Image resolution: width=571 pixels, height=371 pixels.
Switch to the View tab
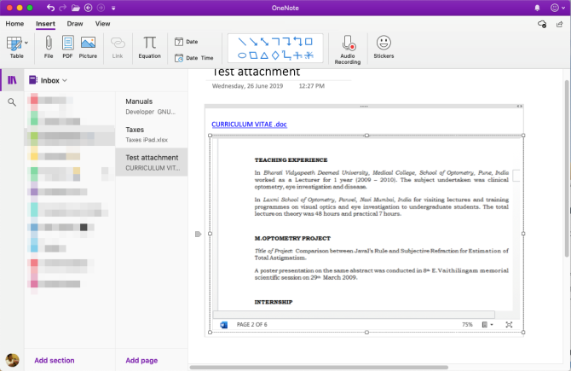pos(103,24)
